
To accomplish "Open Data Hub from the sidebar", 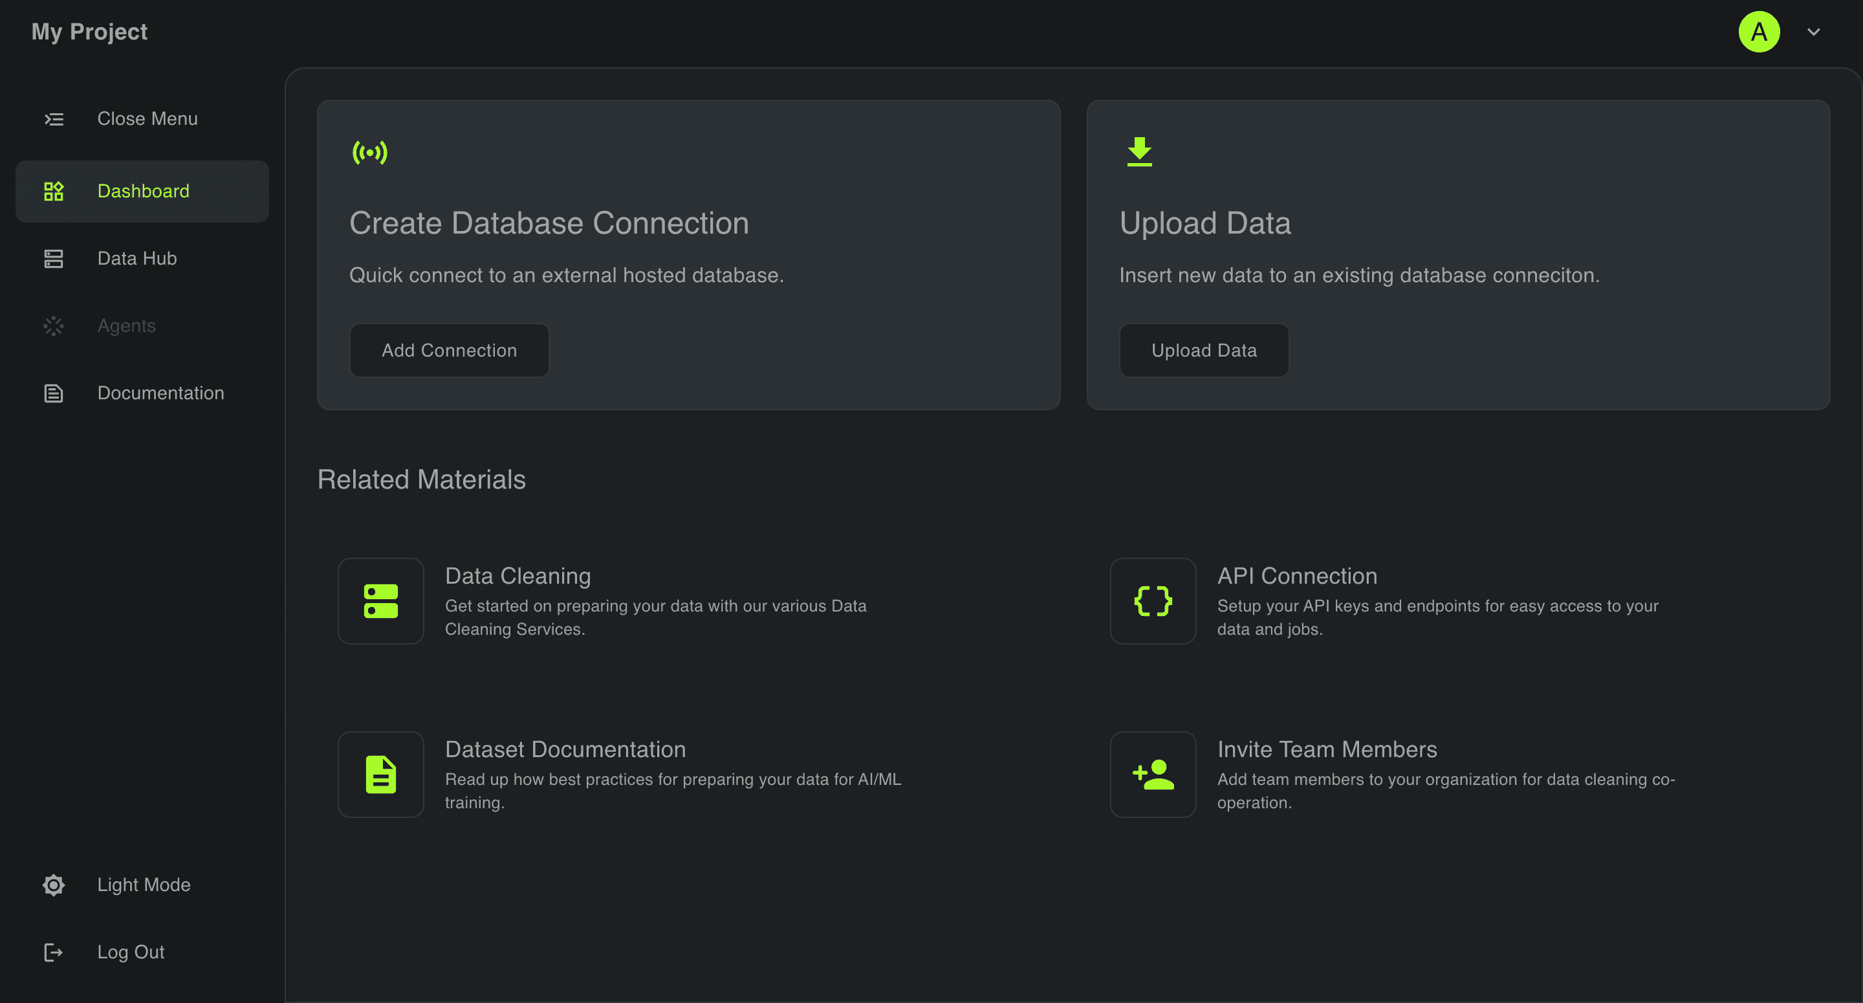I will click(x=142, y=258).
